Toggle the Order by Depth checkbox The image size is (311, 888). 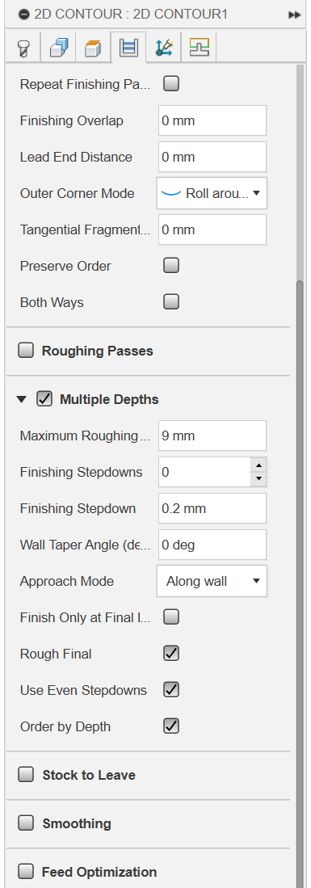click(171, 726)
